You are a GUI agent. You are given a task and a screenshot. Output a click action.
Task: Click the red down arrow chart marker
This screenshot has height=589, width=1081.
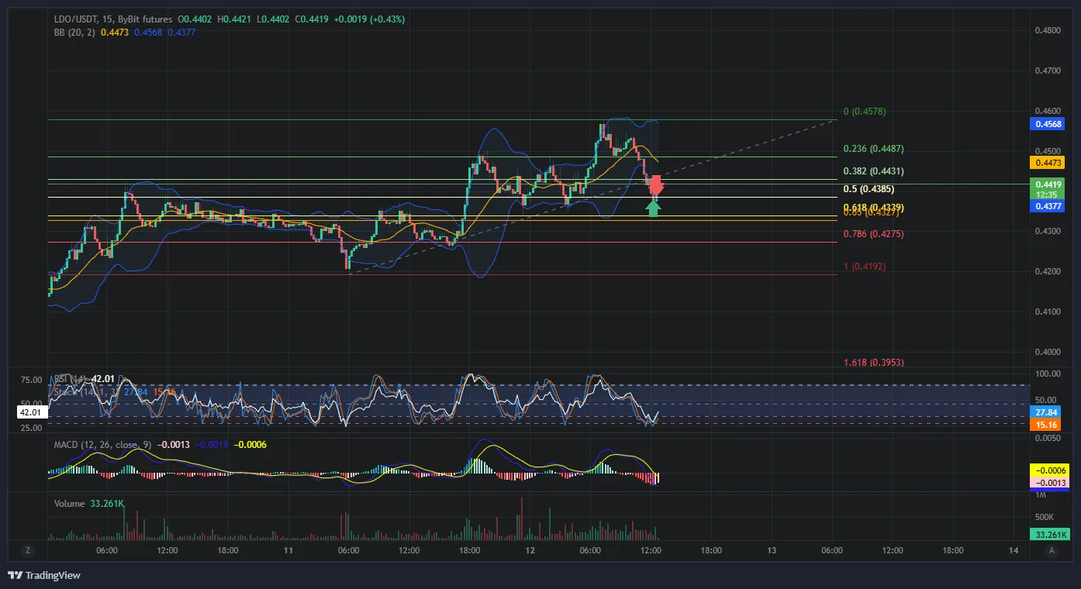click(x=656, y=185)
